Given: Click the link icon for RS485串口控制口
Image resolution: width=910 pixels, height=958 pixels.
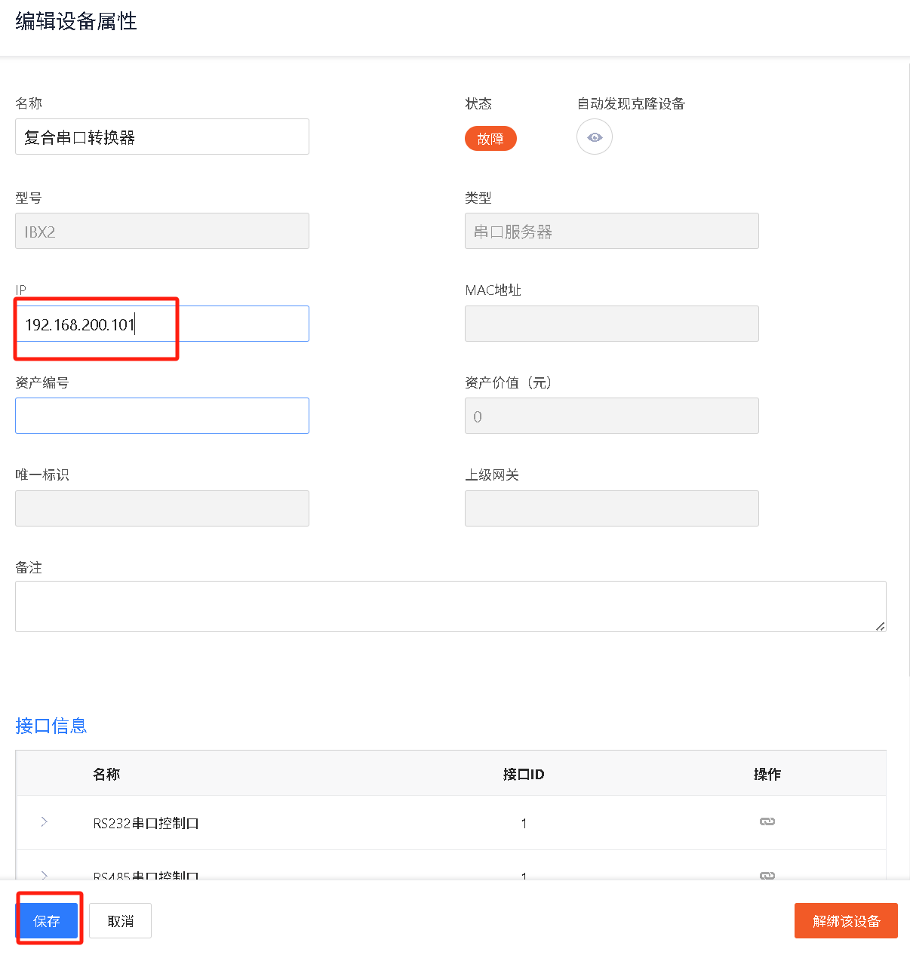Looking at the screenshot, I should [x=767, y=875].
